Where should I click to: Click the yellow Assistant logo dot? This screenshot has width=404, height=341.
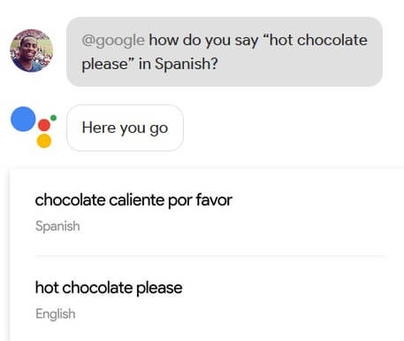44,141
